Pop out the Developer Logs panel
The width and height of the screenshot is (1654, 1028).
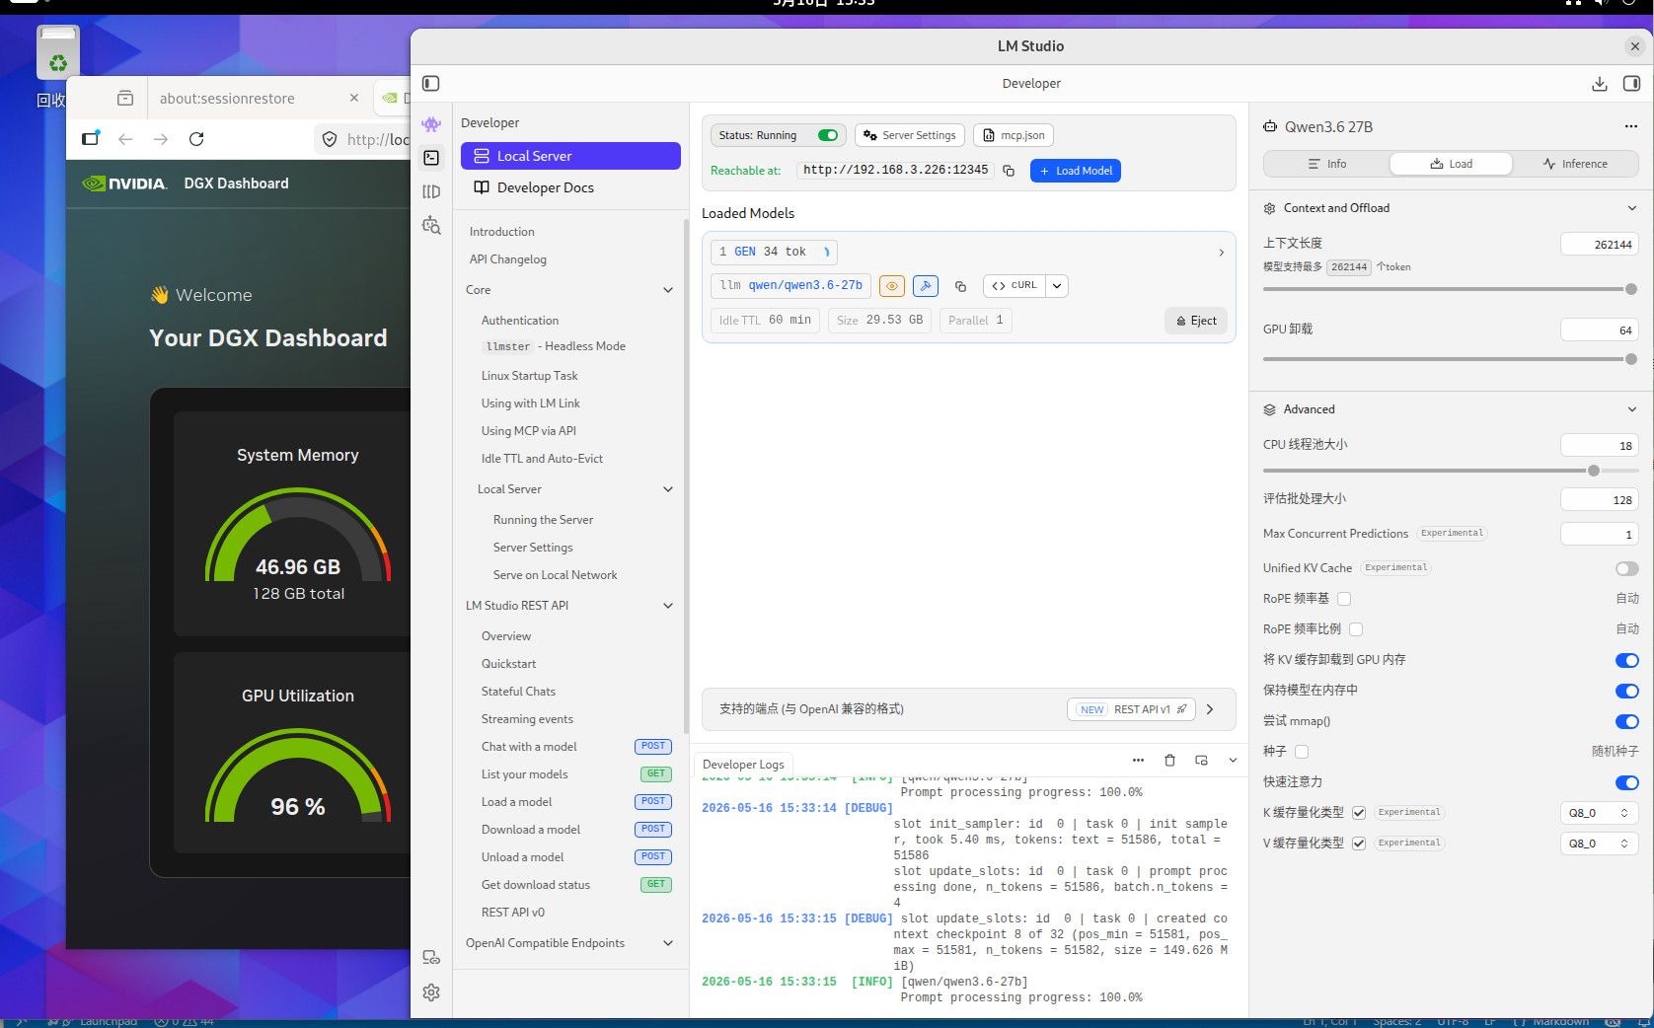click(x=1201, y=761)
